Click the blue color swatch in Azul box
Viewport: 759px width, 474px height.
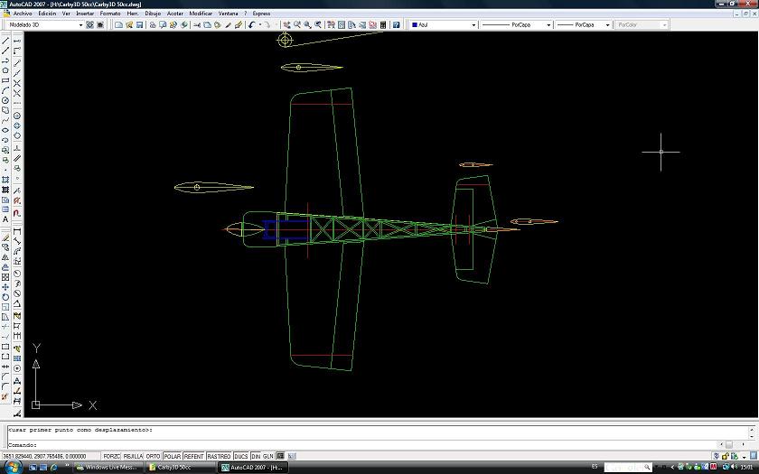415,25
